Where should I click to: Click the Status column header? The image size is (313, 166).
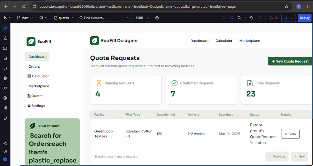(254, 115)
